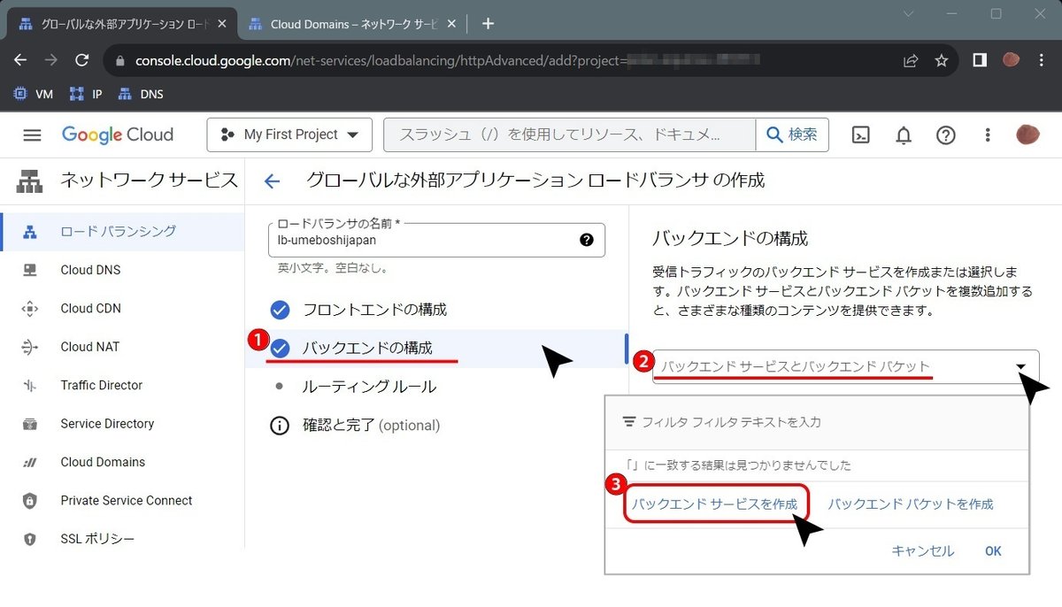The width and height of the screenshot is (1062, 607).
Task: Click the help icon in name field
Action: point(587,240)
